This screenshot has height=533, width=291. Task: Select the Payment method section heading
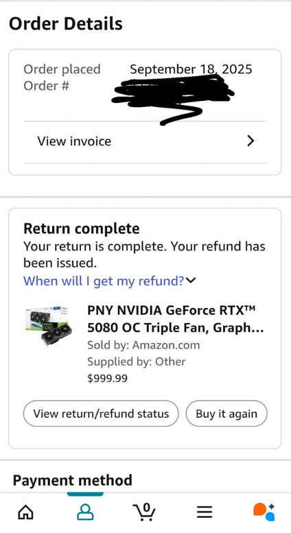coord(73,480)
